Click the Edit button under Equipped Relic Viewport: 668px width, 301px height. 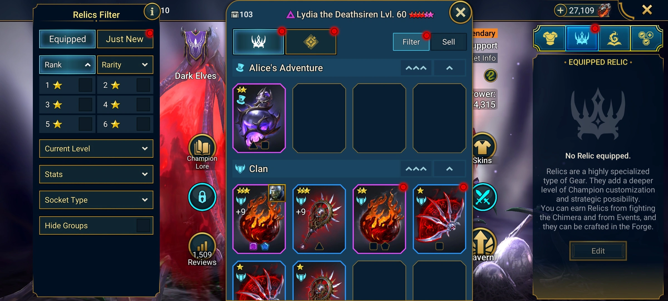pos(598,251)
